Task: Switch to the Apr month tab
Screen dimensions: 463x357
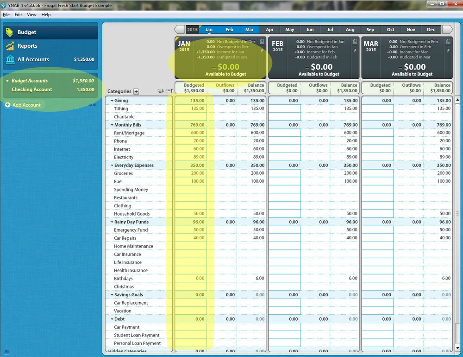Action: coord(269,29)
